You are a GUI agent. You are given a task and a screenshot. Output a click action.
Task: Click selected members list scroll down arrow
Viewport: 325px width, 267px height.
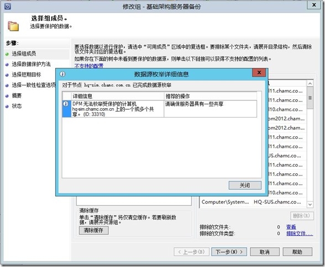click(310, 205)
